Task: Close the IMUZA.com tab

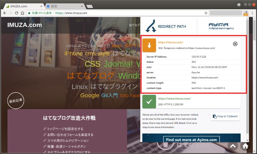Action: [41, 6]
